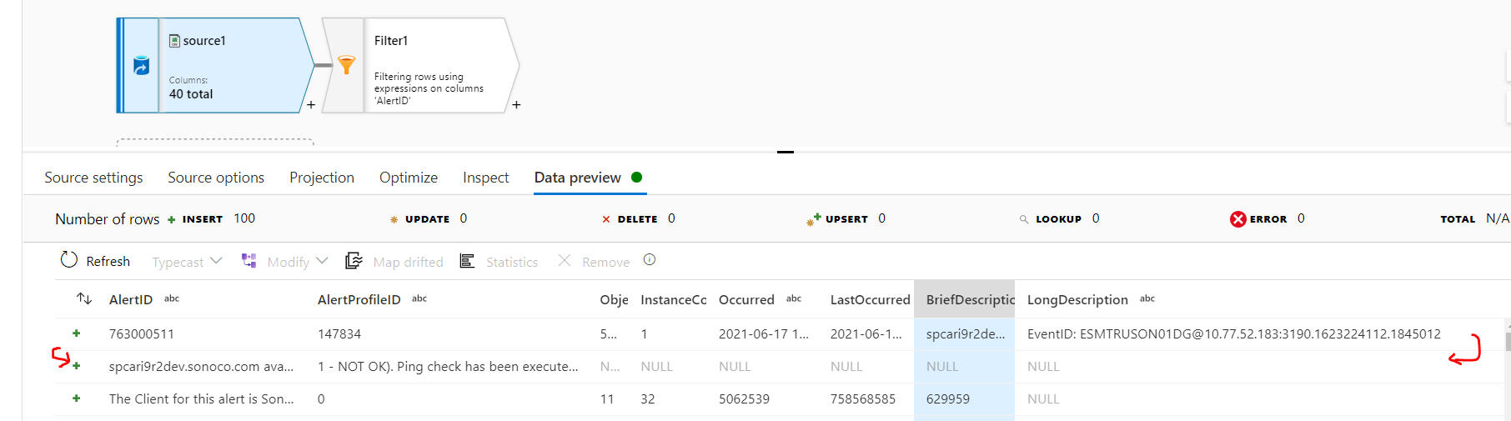The height and width of the screenshot is (421, 1511).
Task: Switch to the Projection tab
Action: click(322, 178)
